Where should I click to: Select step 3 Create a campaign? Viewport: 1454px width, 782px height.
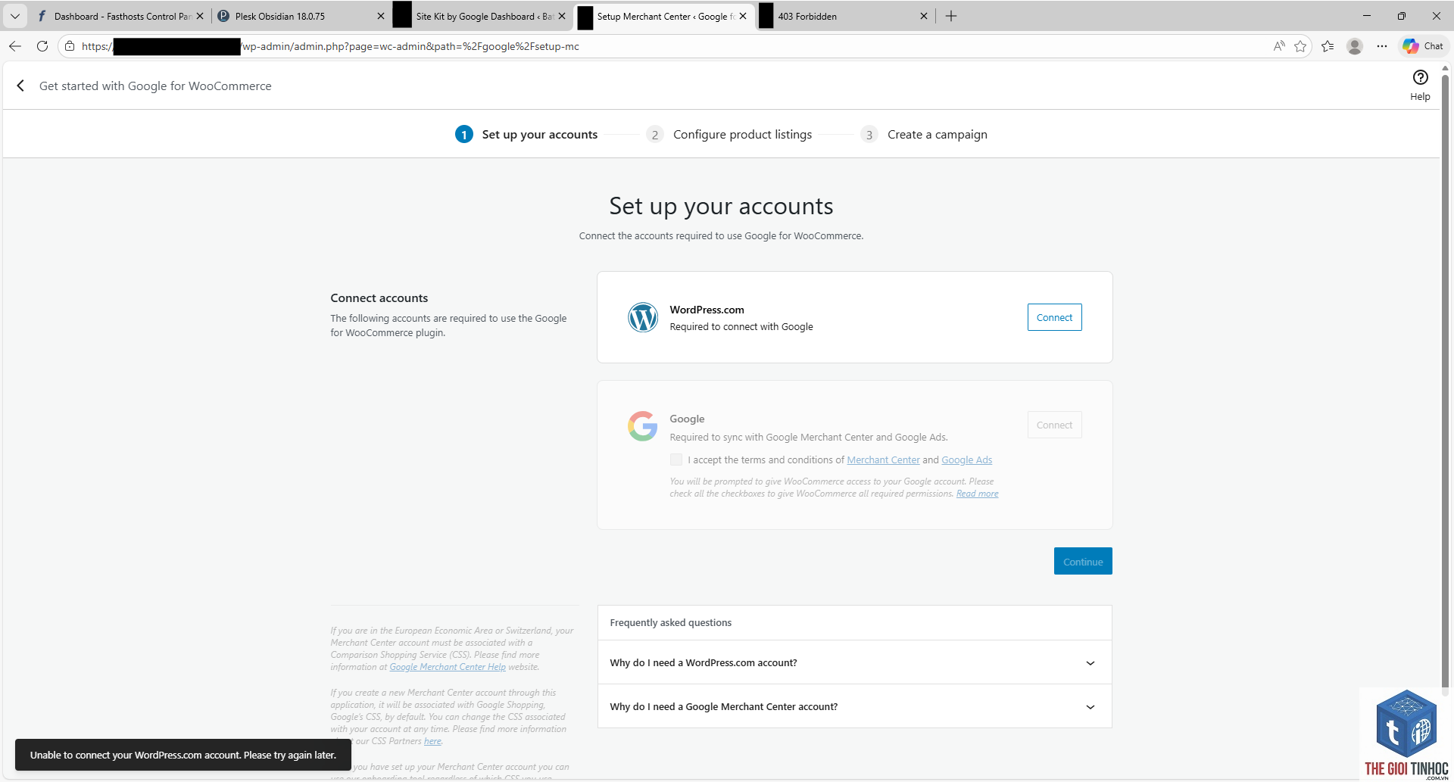pos(924,134)
